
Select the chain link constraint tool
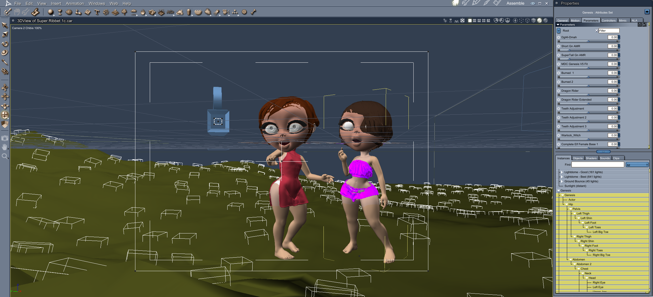pyautogui.click(x=5, y=71)
